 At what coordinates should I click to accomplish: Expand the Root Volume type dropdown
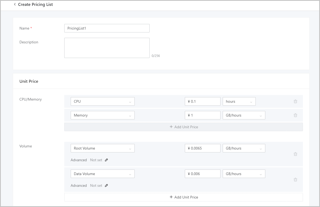[102, 148]
